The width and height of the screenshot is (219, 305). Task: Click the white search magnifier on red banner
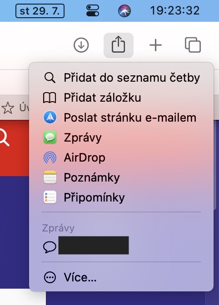click(4, 138)
